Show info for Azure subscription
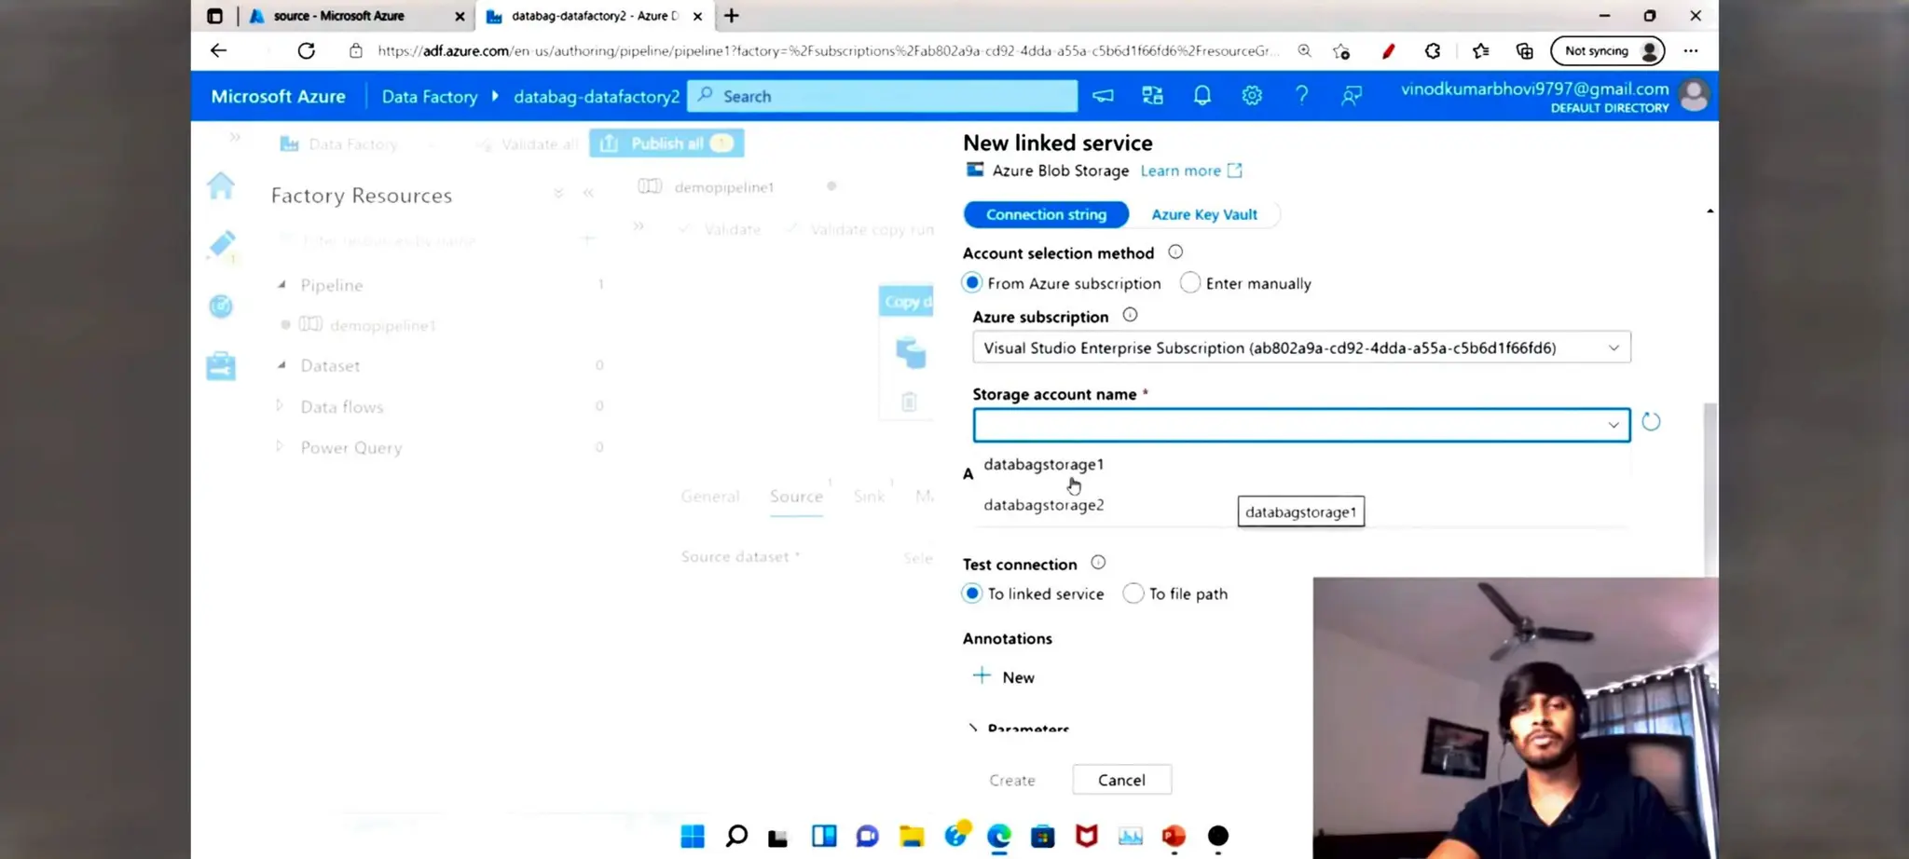The width and height of the screenshot is (1909, 859). (x=1130, y=316)
